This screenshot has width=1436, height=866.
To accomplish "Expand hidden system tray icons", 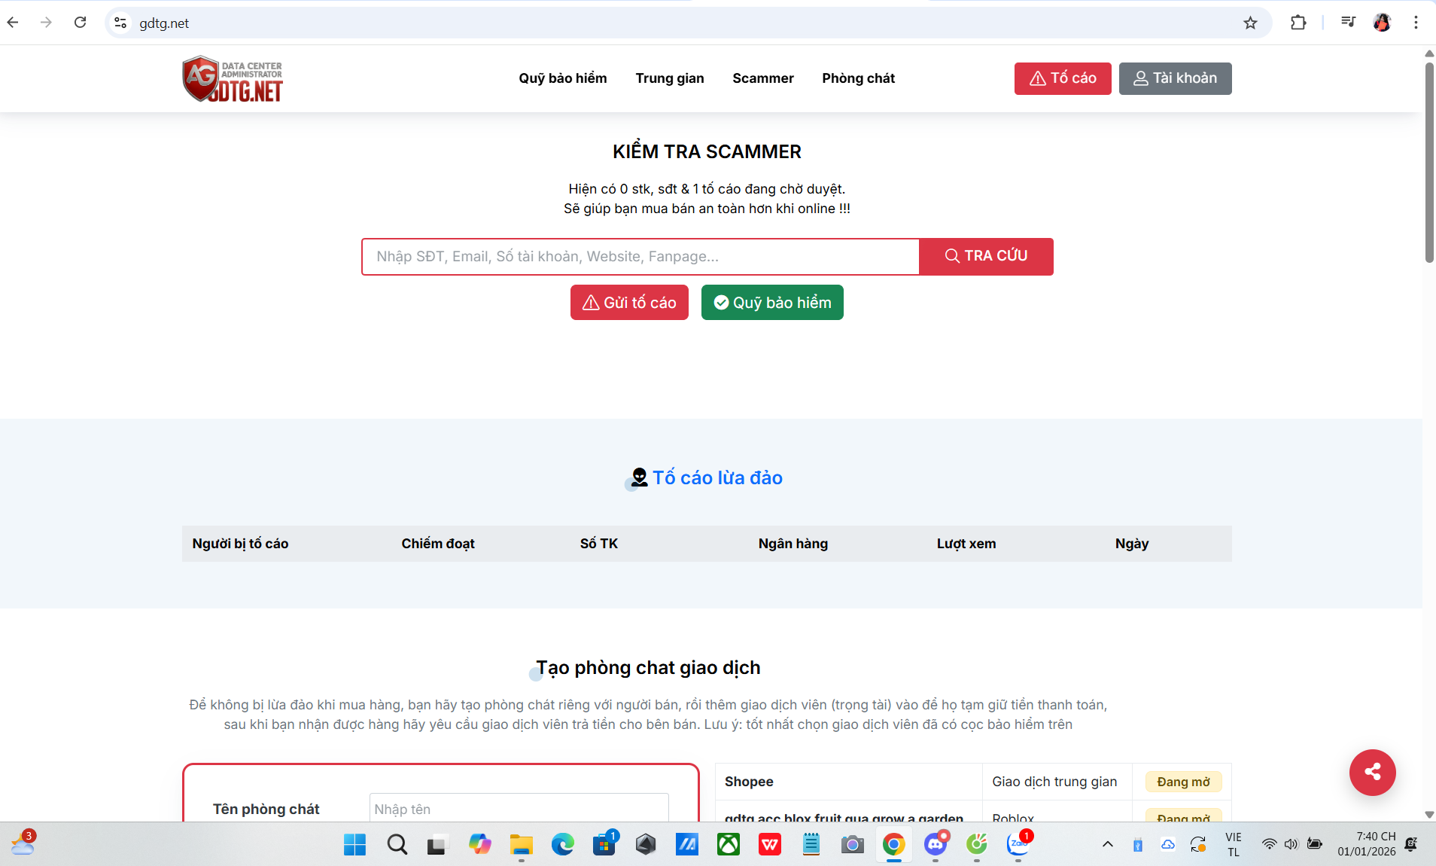I will click(1106, 845).
